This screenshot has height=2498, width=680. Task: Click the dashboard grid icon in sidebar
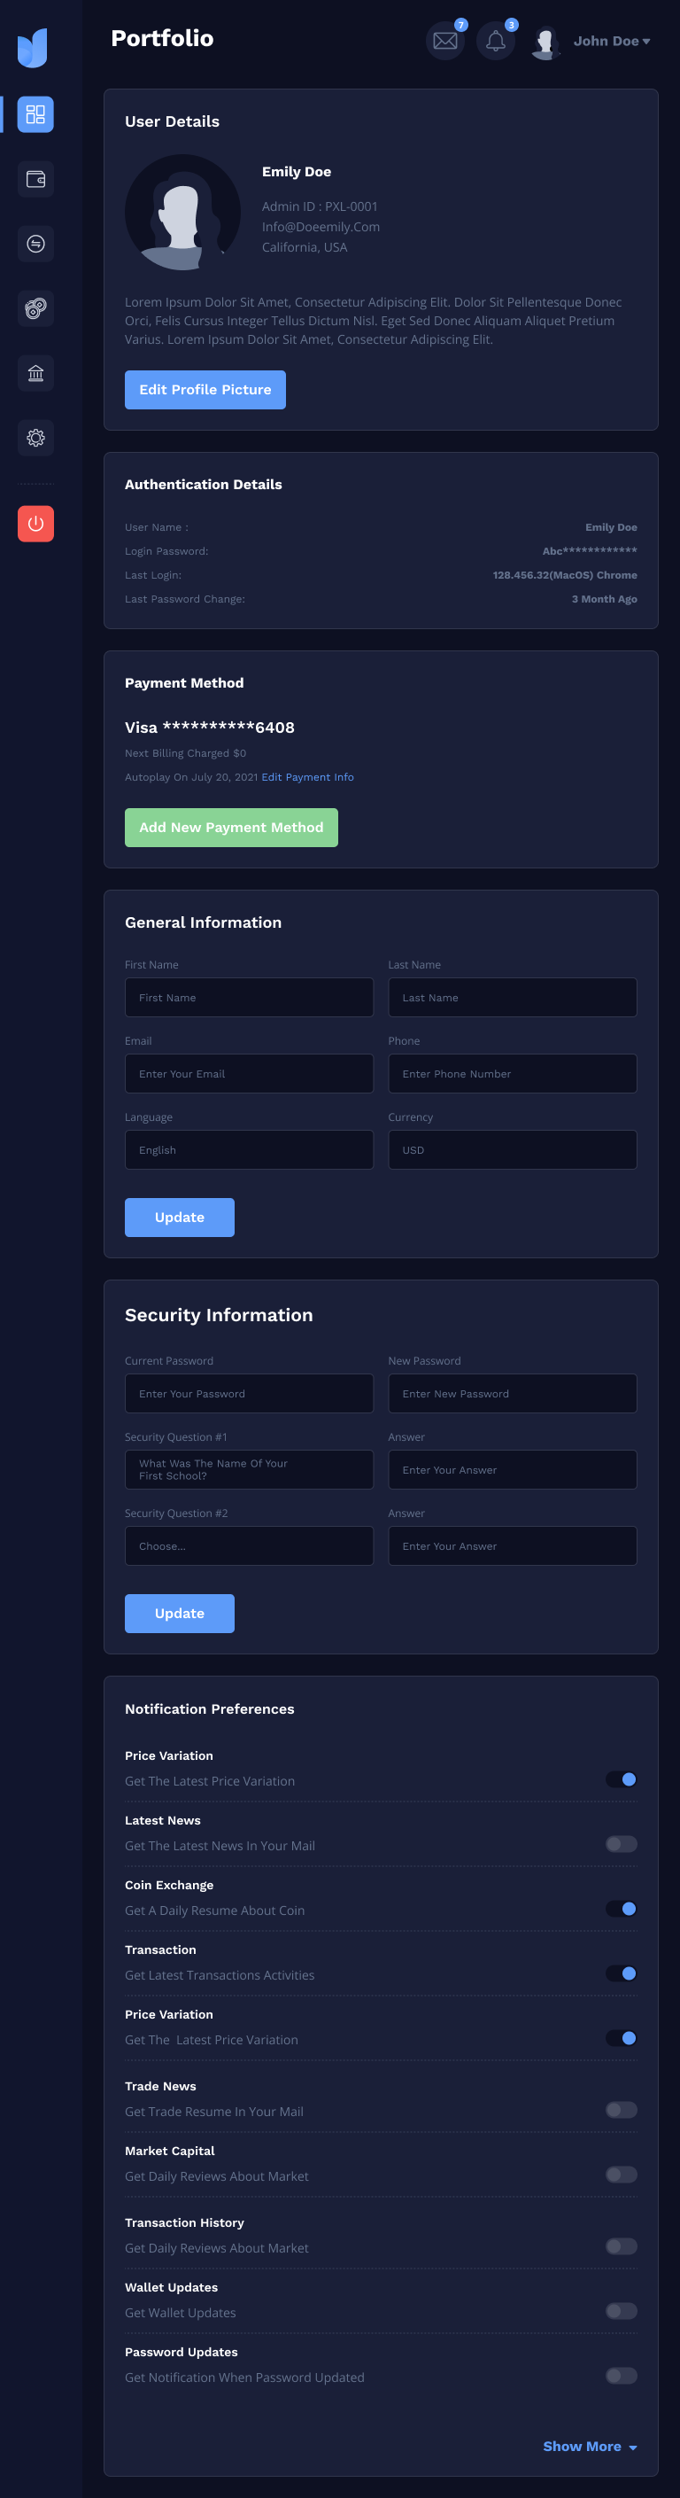[35, 114]
